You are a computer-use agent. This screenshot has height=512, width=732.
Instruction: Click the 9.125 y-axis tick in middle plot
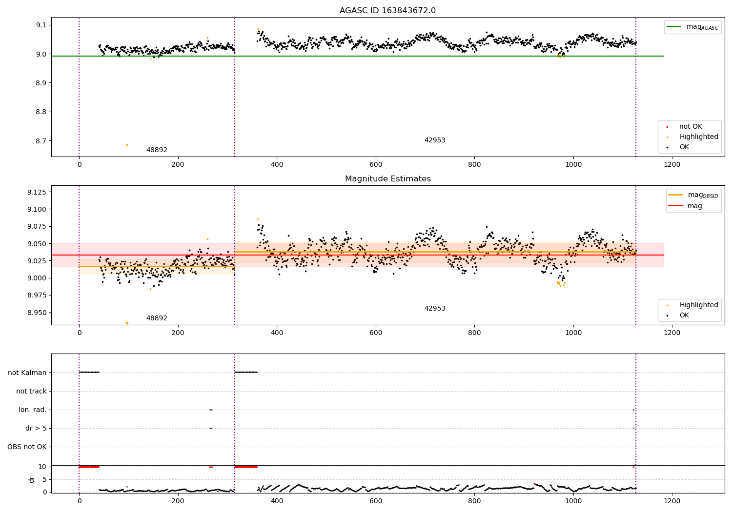(x=37, y=192)
